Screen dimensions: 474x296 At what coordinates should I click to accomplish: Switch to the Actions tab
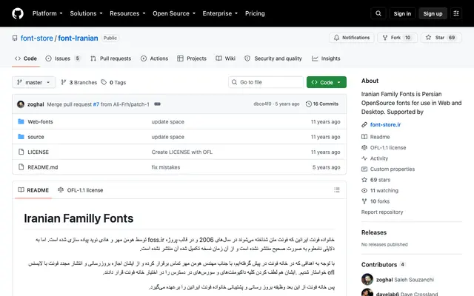[x=155, y=58]
